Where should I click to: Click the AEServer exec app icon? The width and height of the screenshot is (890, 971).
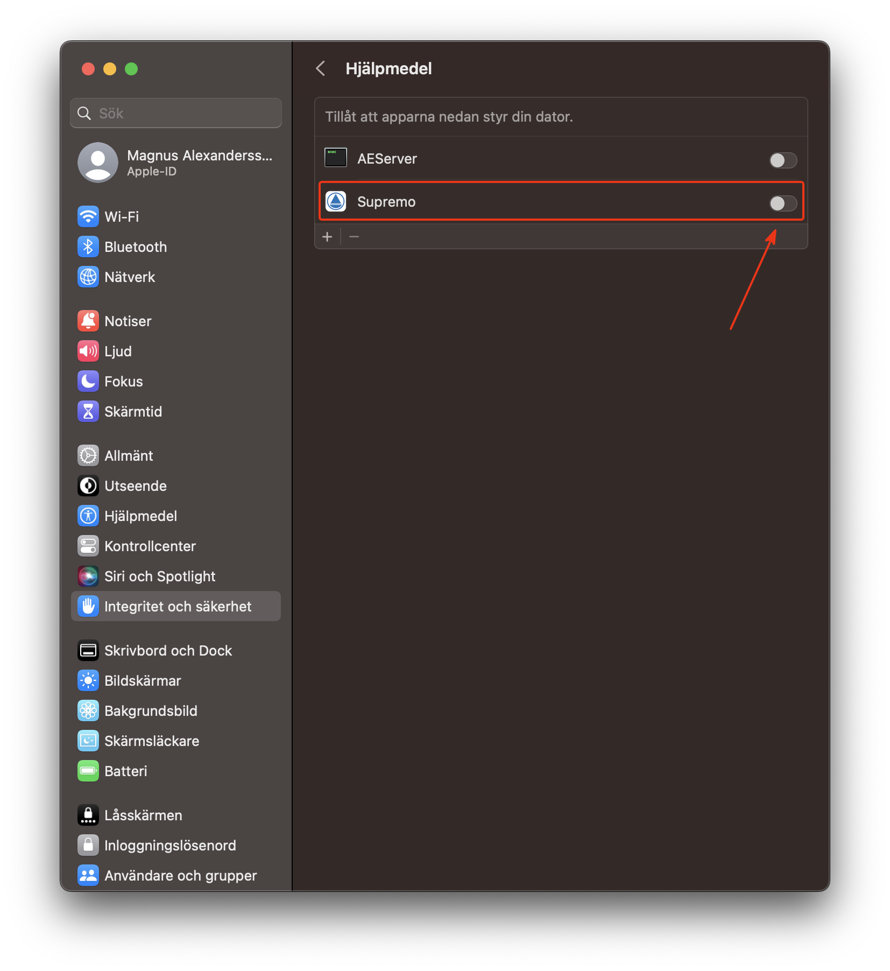point(336,158)
